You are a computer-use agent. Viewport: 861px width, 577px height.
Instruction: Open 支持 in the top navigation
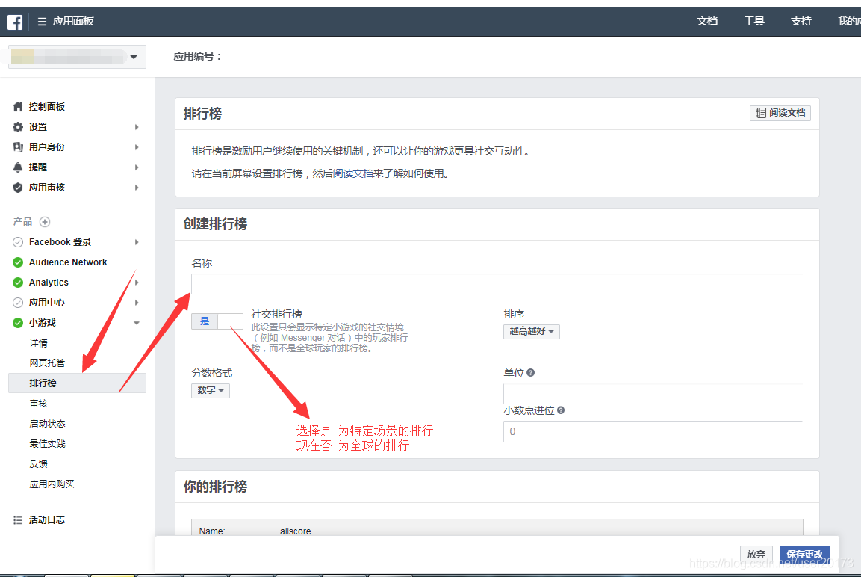[x=801, y=22]
